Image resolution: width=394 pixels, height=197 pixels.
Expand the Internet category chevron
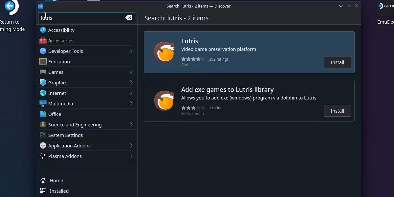click(131, 93)
